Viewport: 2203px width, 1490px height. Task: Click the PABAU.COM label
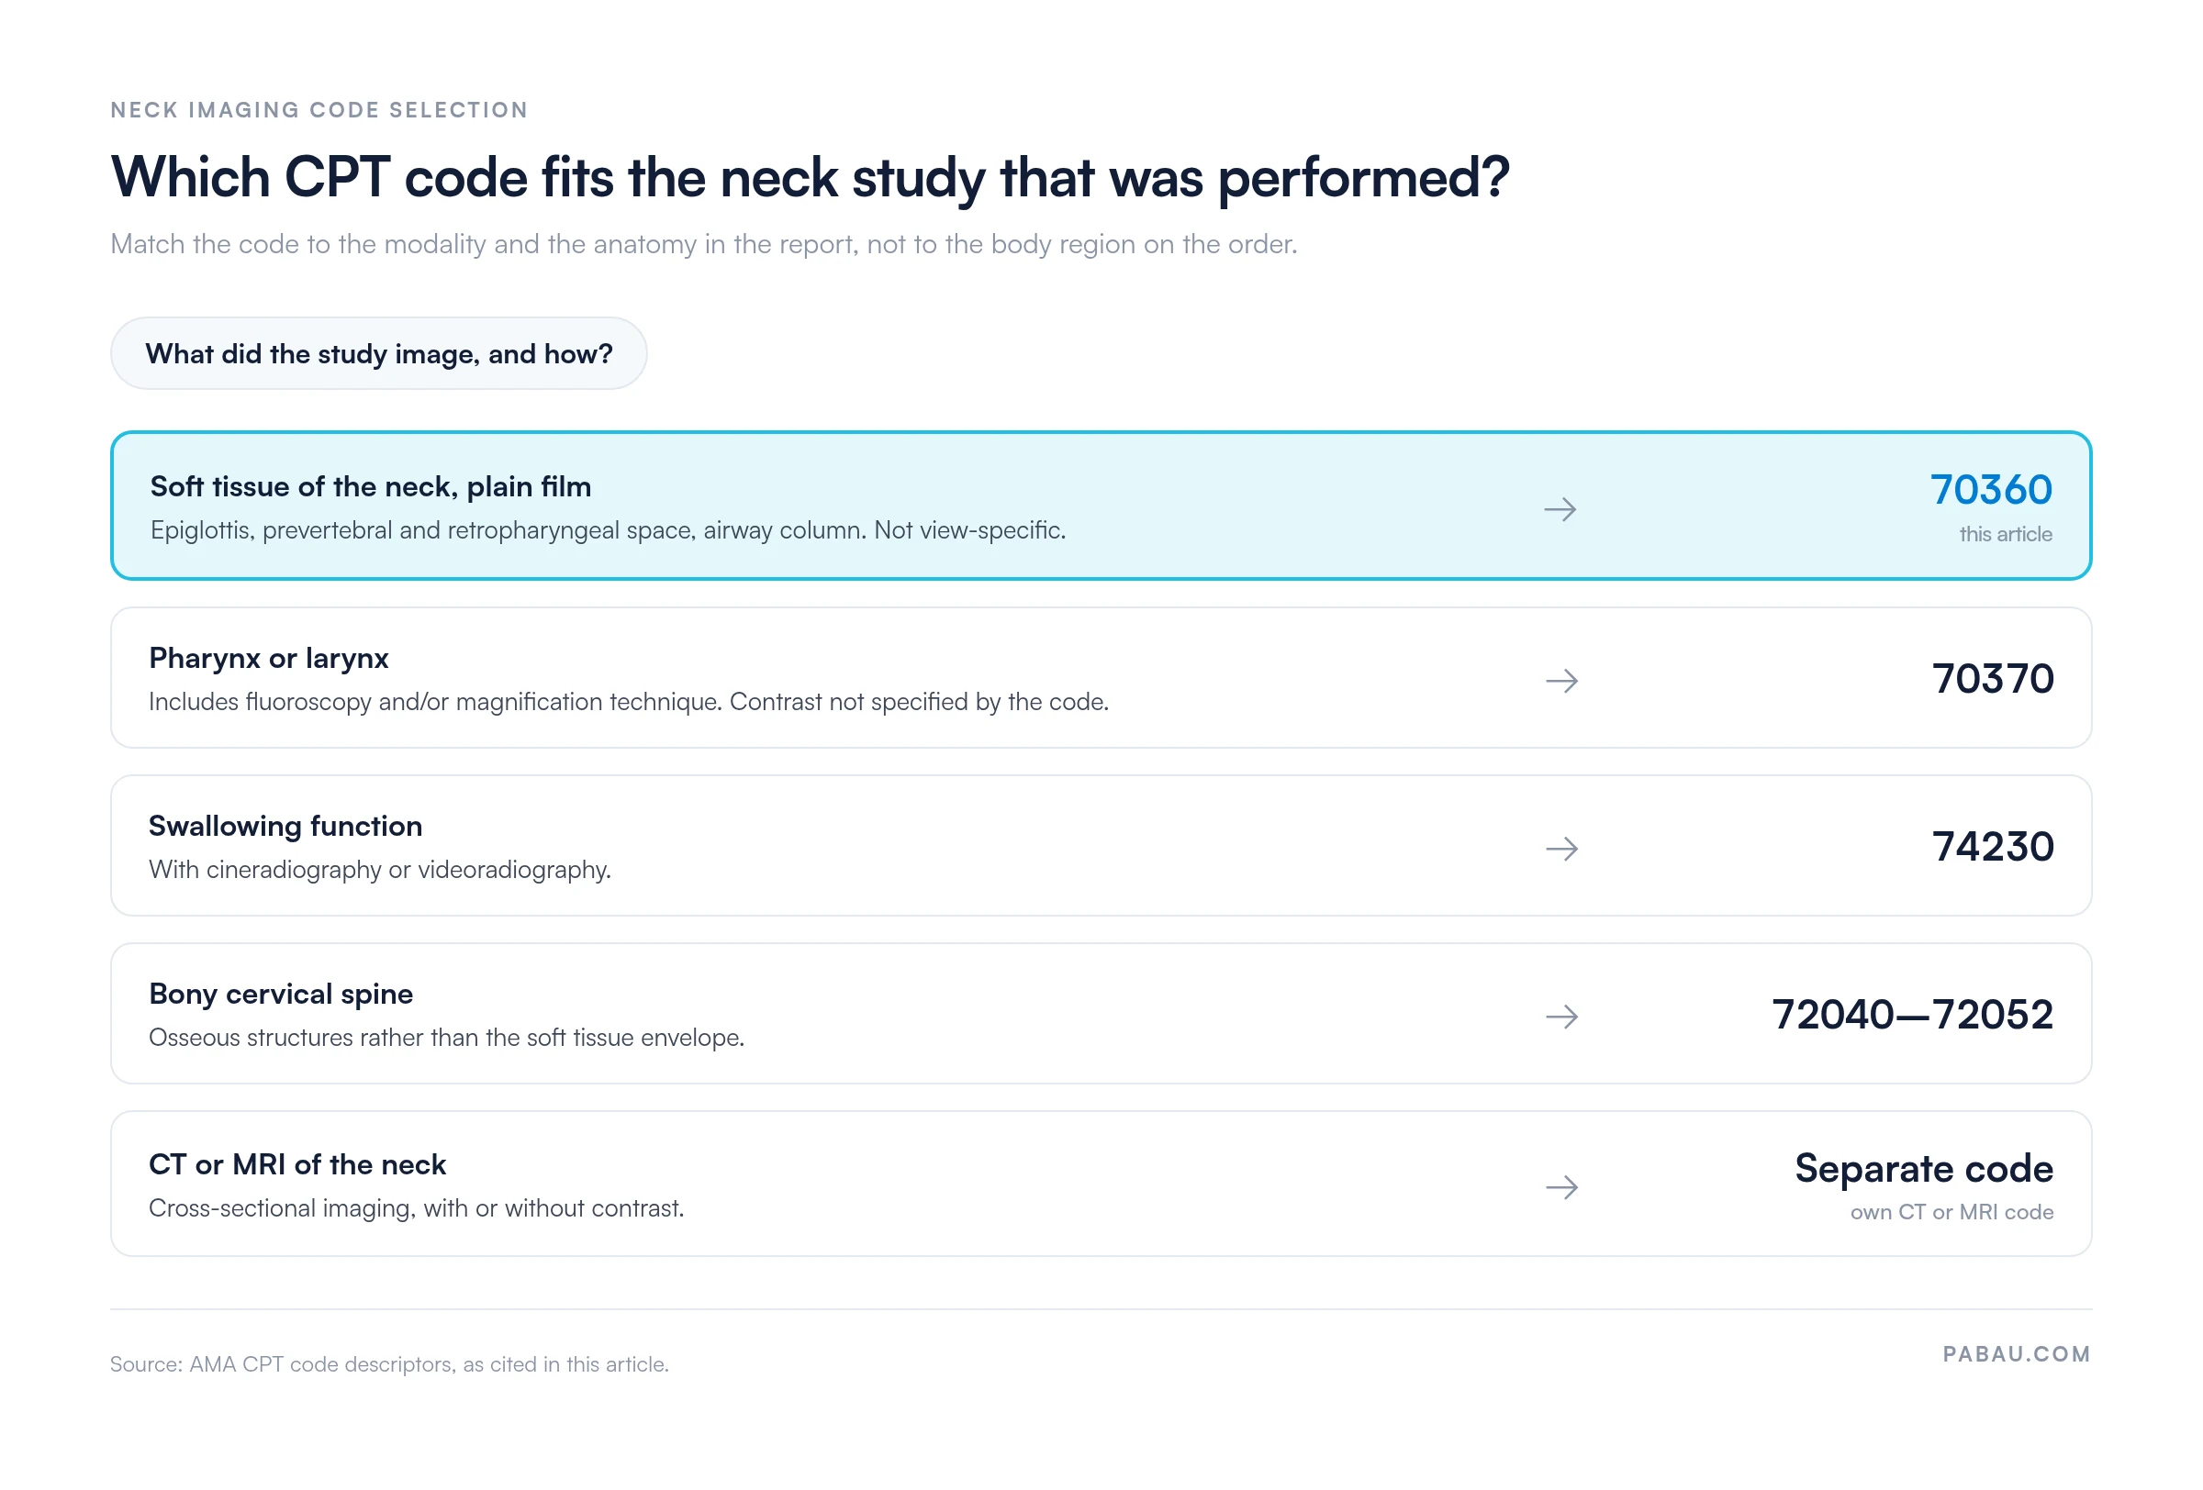pos(2017,1353)
